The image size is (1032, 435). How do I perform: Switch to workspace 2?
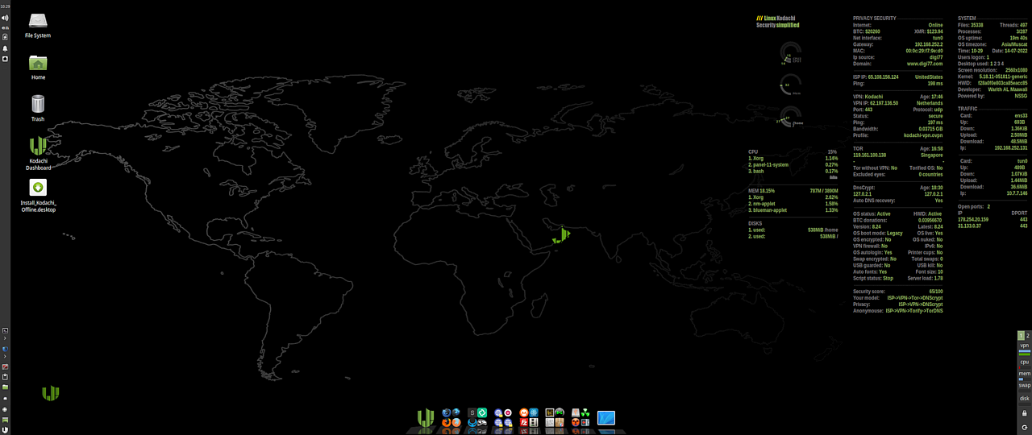tap(1027, 336)
